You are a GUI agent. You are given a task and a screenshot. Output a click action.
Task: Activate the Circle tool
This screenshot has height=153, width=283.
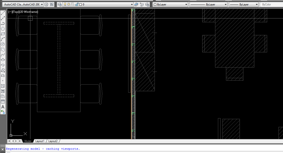click(3, 44)
